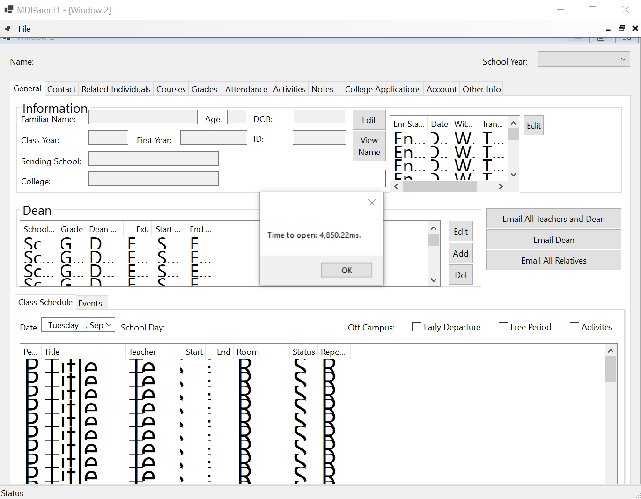Click Email All Relatives button

[x=554, y=260]
